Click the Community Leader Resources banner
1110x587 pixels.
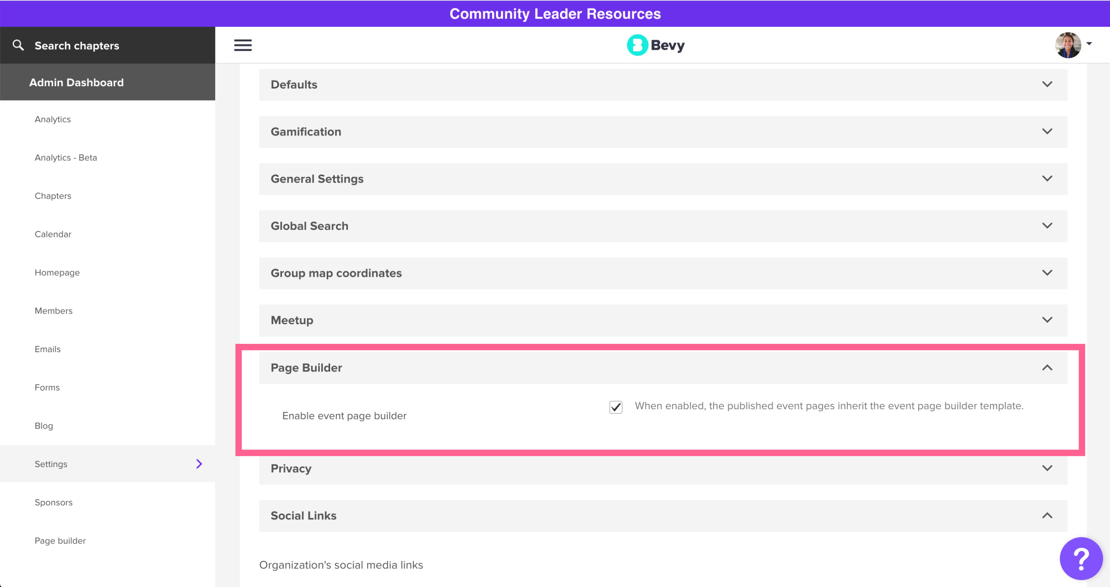555,14
